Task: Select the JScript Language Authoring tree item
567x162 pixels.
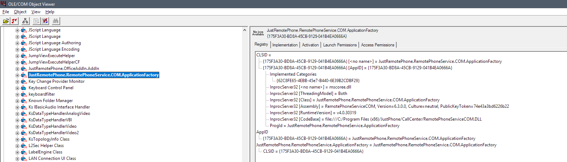Action: coord(55,43)
